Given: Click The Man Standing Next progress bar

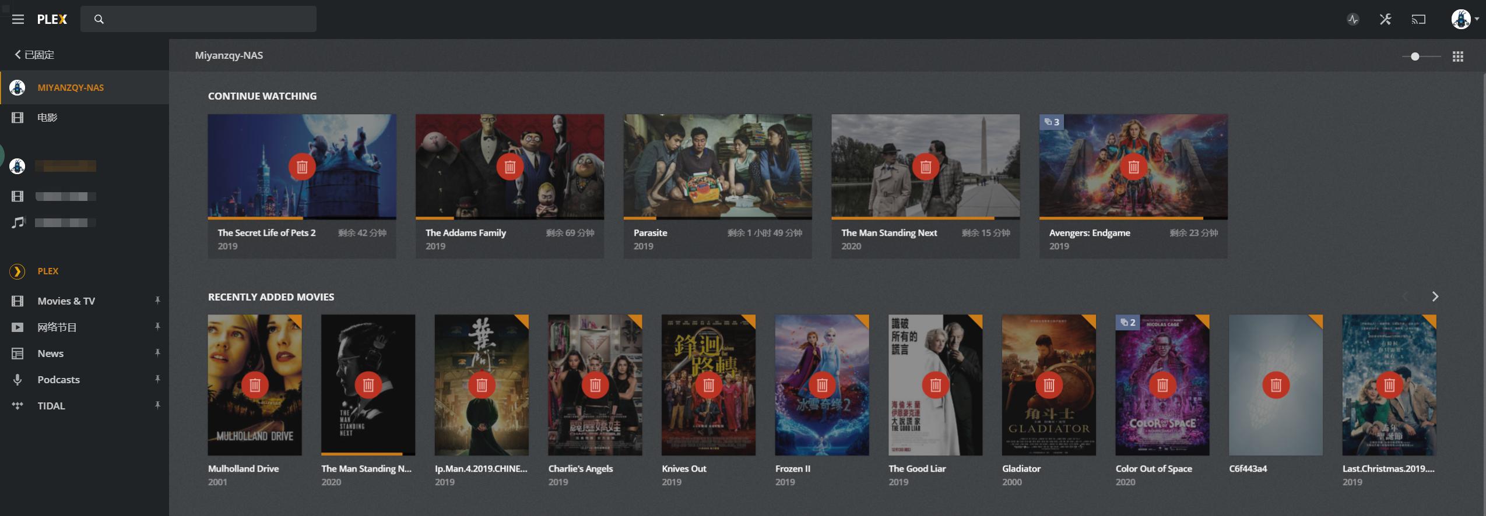Looking at the screenshot, I should 926,218.
